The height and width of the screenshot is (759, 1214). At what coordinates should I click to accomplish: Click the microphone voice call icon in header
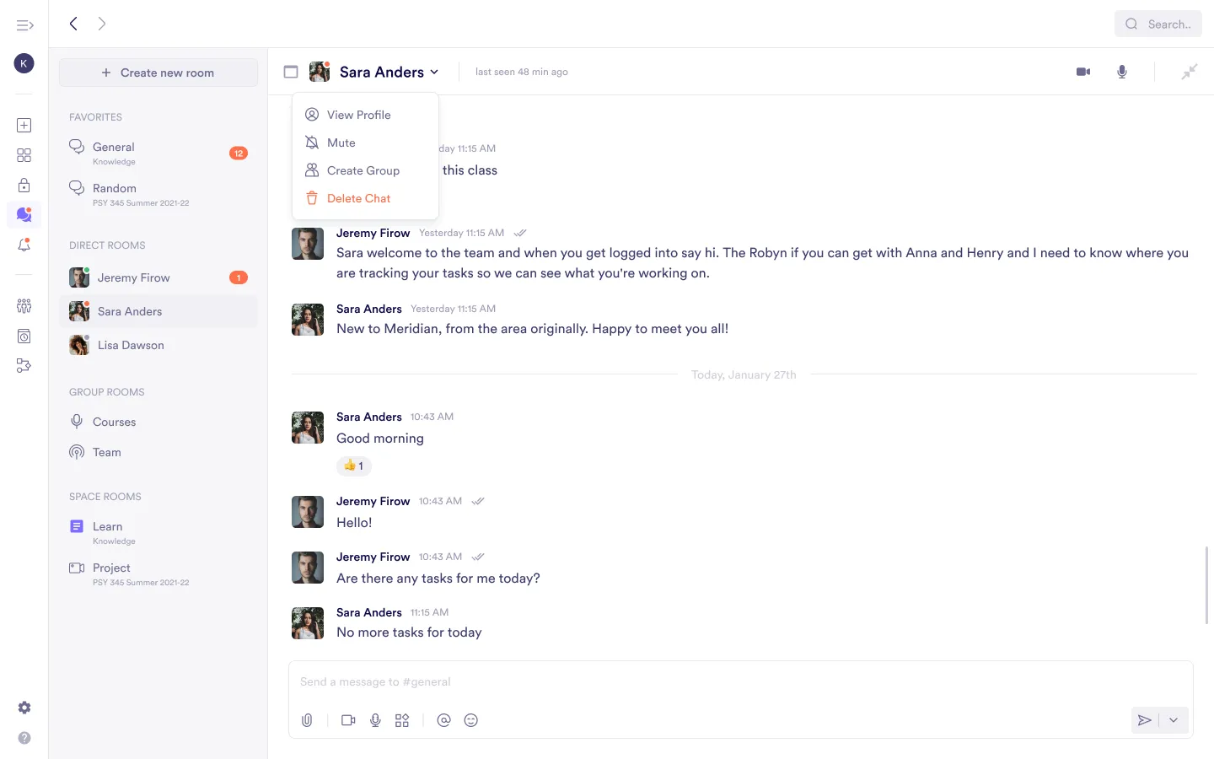1122,72
